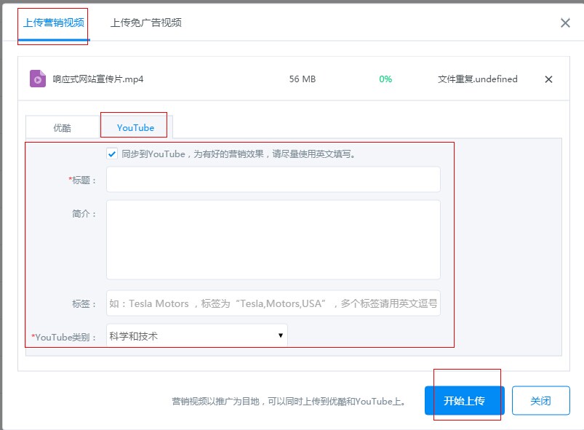
Task: Click the 0% upload progress indicator
Action: click(385, 79)
